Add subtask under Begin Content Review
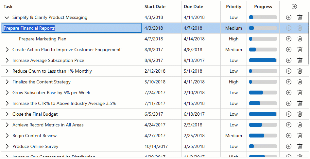 289,136
